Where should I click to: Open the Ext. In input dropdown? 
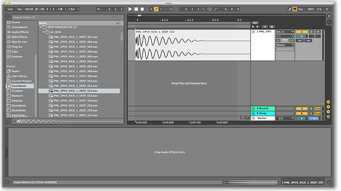click(285, 32)
